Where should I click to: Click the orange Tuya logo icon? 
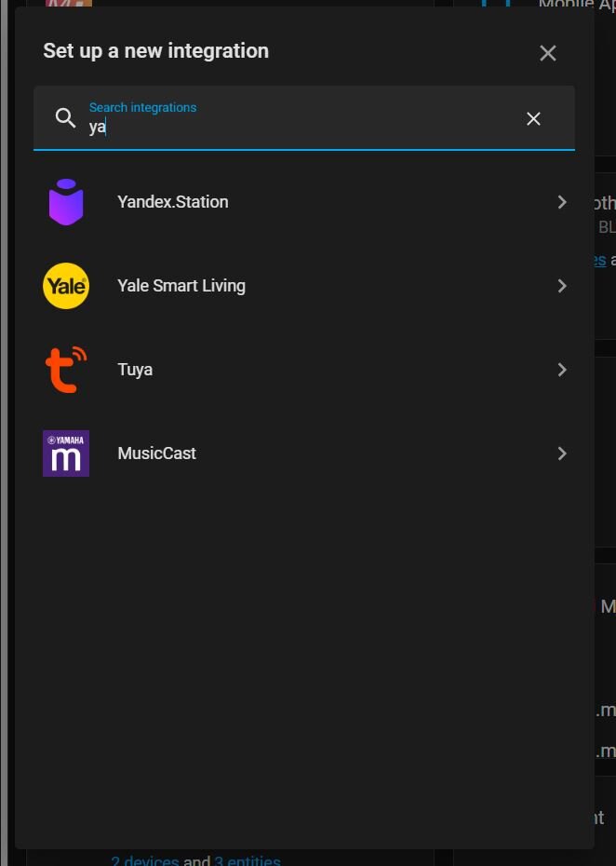(66, 370)
